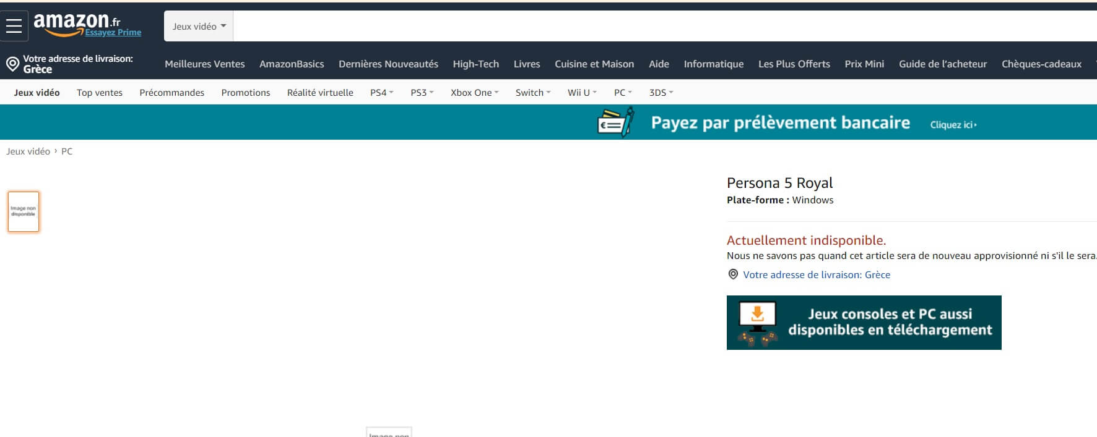Click into the search input field

click(x=662, y=26)
